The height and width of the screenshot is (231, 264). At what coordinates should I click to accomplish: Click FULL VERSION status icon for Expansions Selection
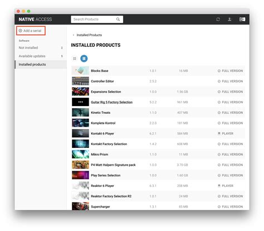[x=219, y=92]
